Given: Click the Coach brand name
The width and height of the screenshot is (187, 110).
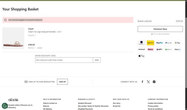Looking at the screenshot, I should [31, 29].
